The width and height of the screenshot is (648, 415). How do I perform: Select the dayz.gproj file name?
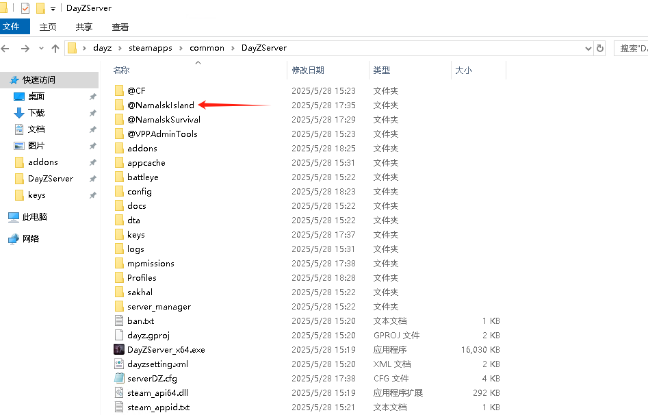[148, 336]
